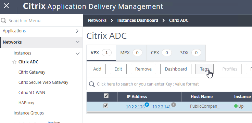Switch to the MPX tab

click(131, 53)
